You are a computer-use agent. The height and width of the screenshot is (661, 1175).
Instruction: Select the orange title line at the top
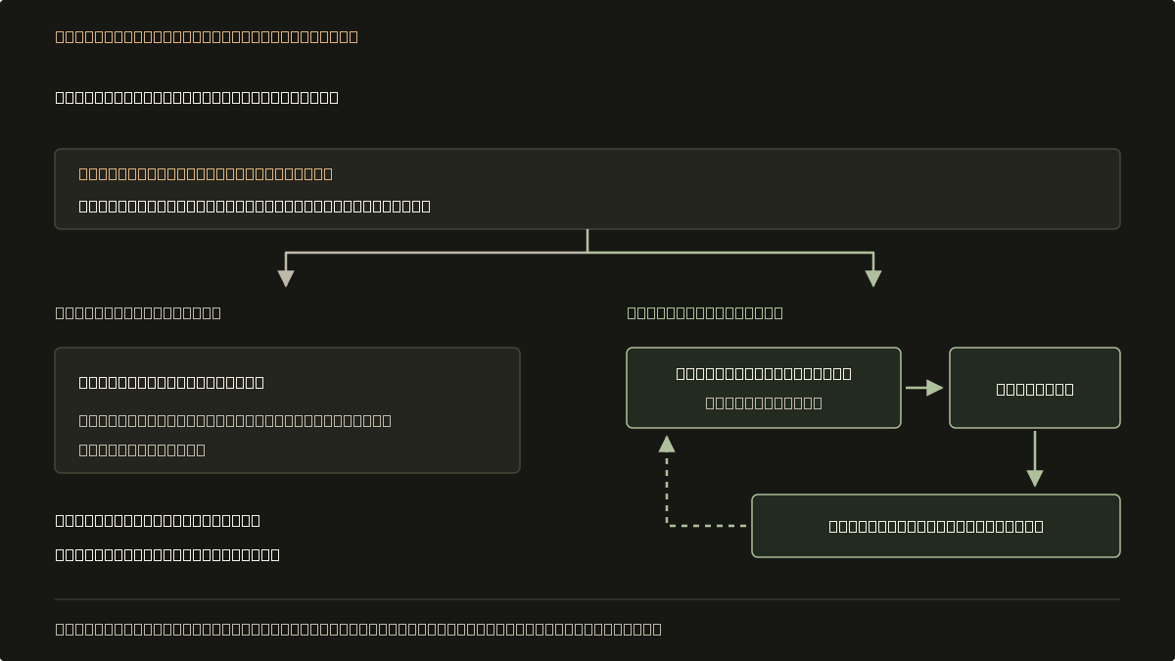(207, 36)
